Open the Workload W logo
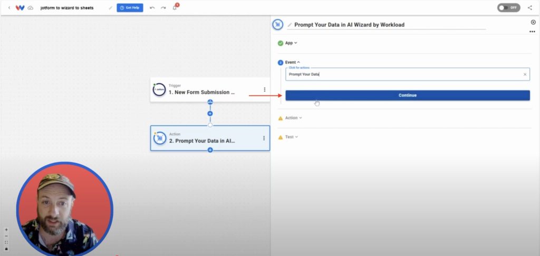 (x=20, y=7)
